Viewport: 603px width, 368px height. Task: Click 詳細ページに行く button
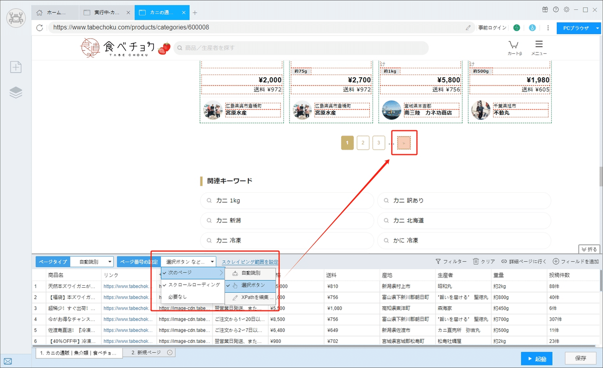[x=524, y=262]
